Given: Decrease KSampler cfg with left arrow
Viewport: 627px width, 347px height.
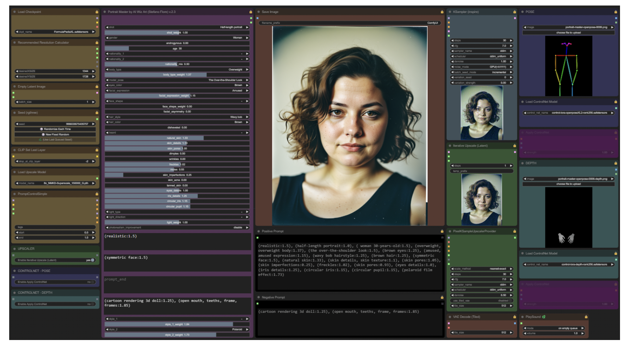Looking at the screenshot, I should point(452,46).
